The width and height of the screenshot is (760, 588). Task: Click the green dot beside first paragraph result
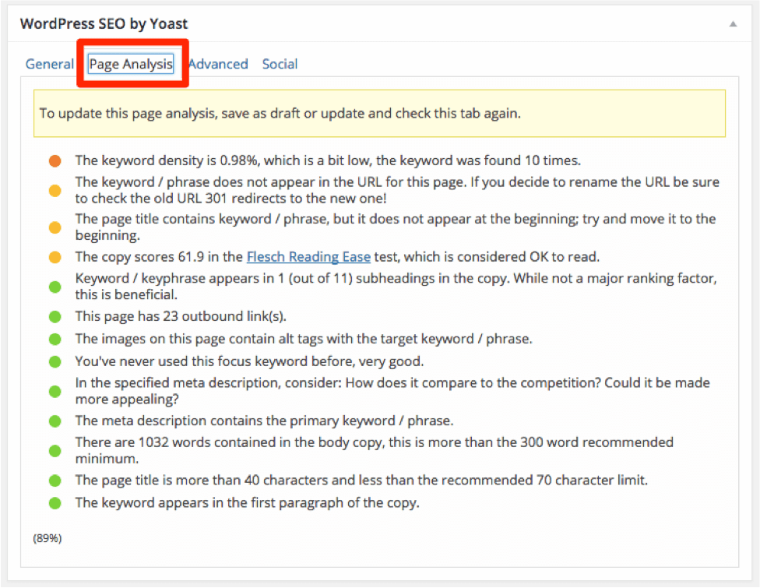[x=55, y=503]
